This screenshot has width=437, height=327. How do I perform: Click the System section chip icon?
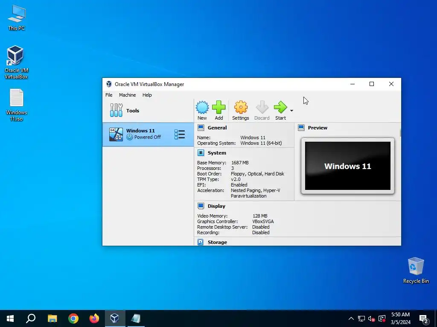coord(201,153)
